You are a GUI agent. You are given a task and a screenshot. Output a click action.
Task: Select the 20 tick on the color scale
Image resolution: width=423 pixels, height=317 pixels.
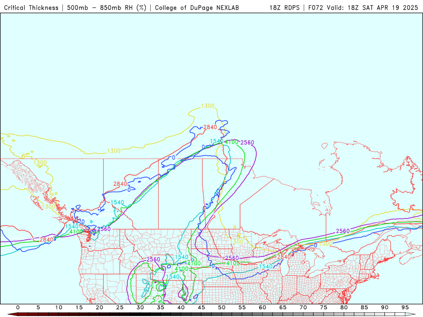pyautogui.click(x=99, y=307)
